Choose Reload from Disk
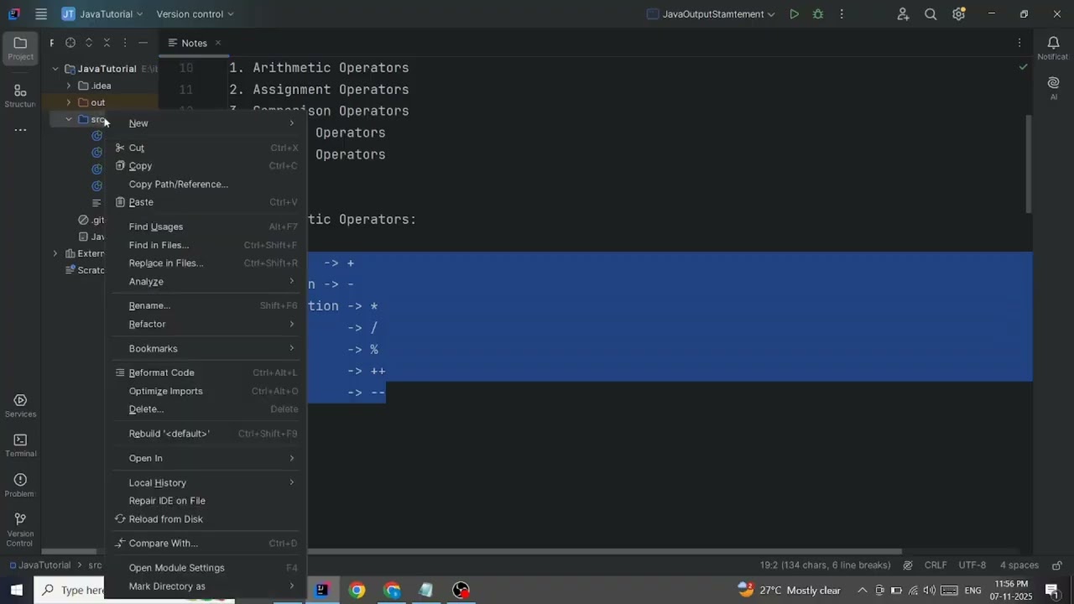This screenshot has height=604, width=1074. click(x=206, y=519)
